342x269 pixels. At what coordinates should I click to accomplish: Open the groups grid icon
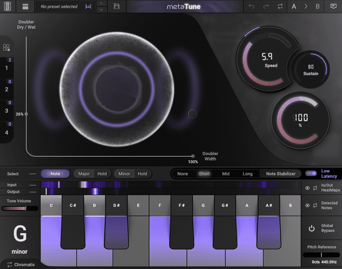(6, 48)
